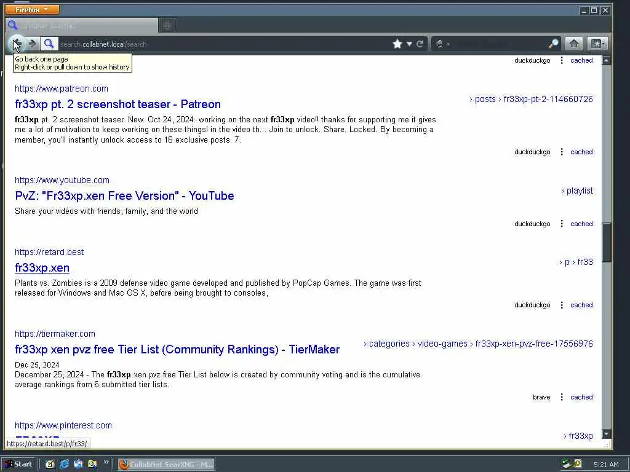630x472 pixels.
Task: Go back one page with back arrow
Action: pyautogui.click(x=16, y=44)
